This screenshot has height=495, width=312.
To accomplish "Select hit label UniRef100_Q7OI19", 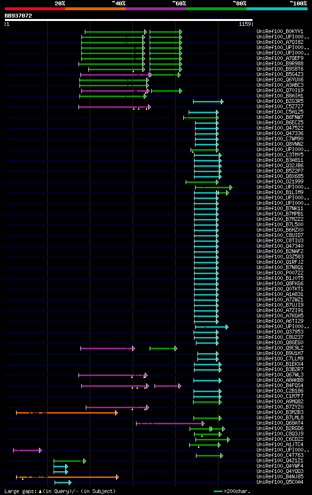I will 280,90.
